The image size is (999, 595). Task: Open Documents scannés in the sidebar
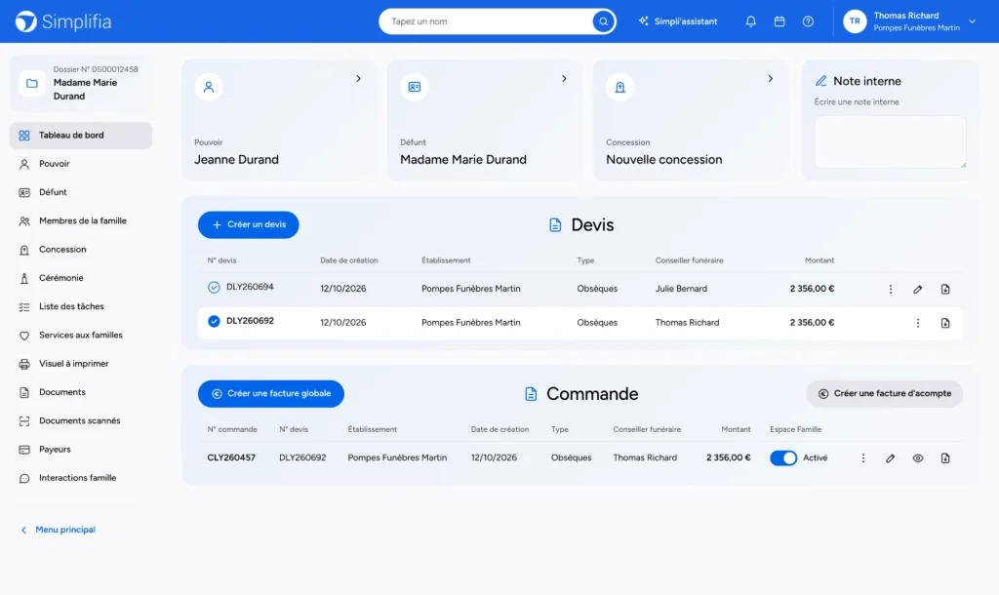[x=81, y=420]
